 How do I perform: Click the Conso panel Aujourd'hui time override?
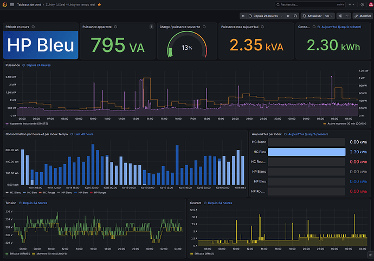point(339,27)
